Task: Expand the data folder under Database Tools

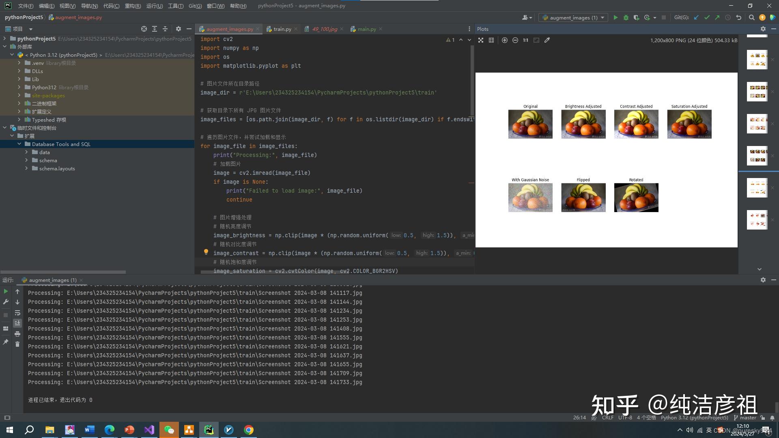Action: click(27, 152)
